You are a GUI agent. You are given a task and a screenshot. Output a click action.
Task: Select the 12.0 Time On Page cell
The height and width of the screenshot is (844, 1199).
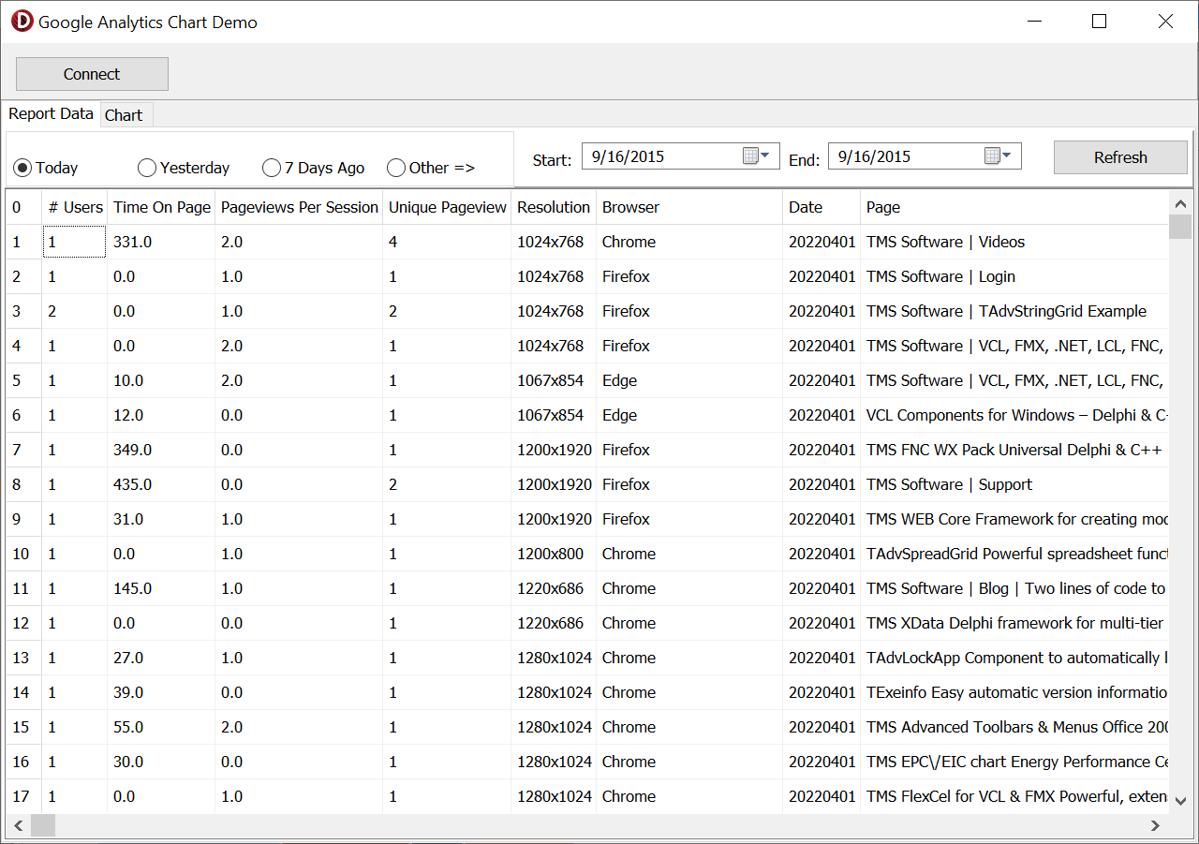[161, 415]
